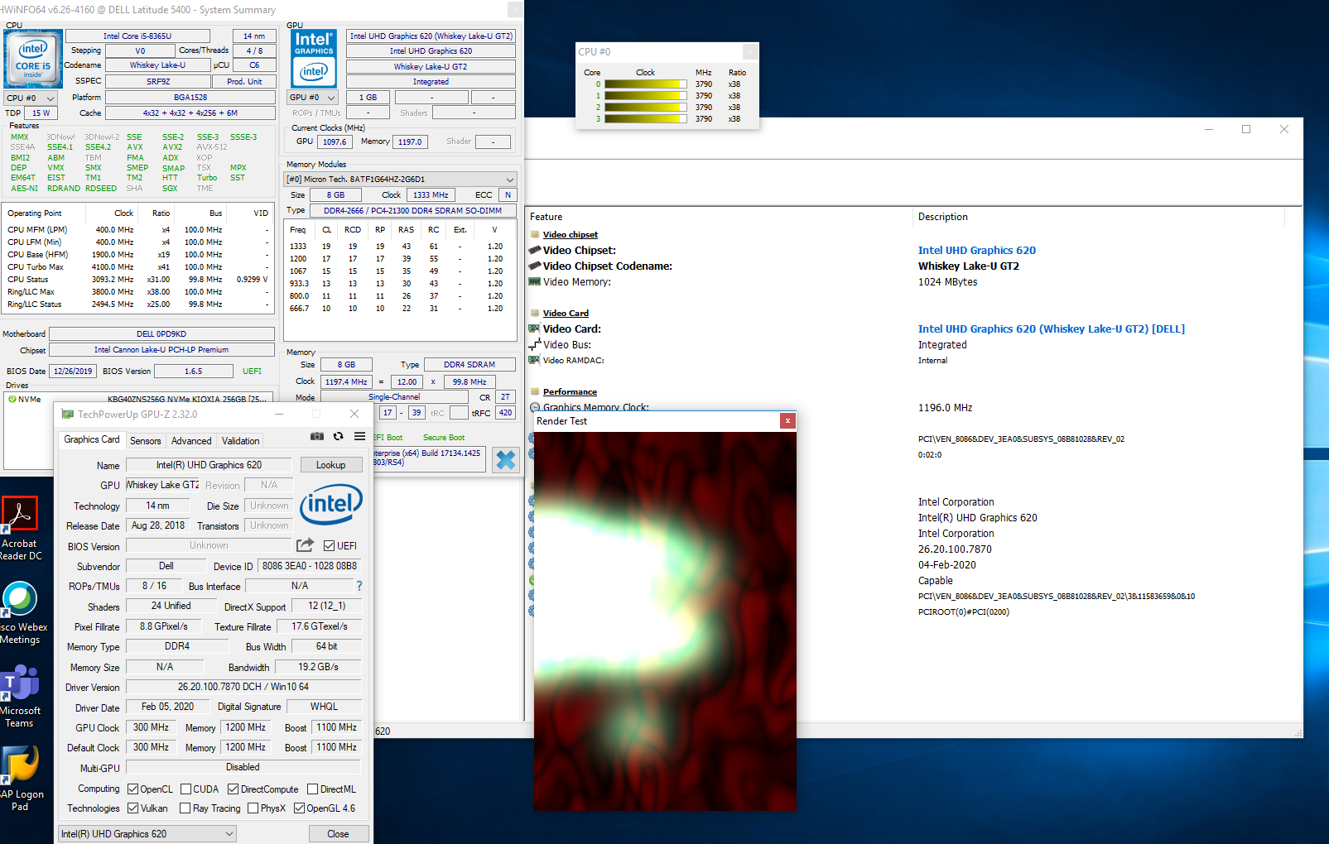This screenshot has height=844, width=1329.
Task: Click the Video Chipset row icon
Action: [535, 250]
